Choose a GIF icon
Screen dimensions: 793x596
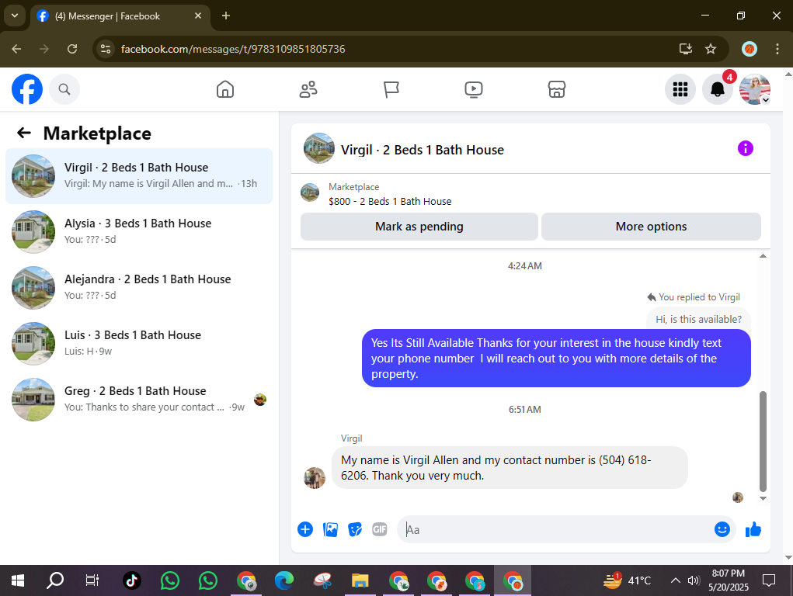point(380,529)
